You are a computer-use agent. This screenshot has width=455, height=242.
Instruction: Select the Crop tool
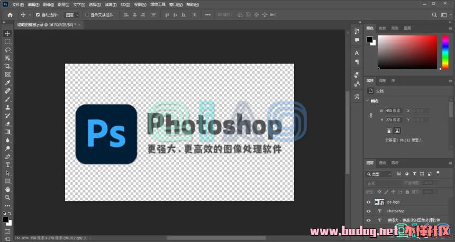7,66
